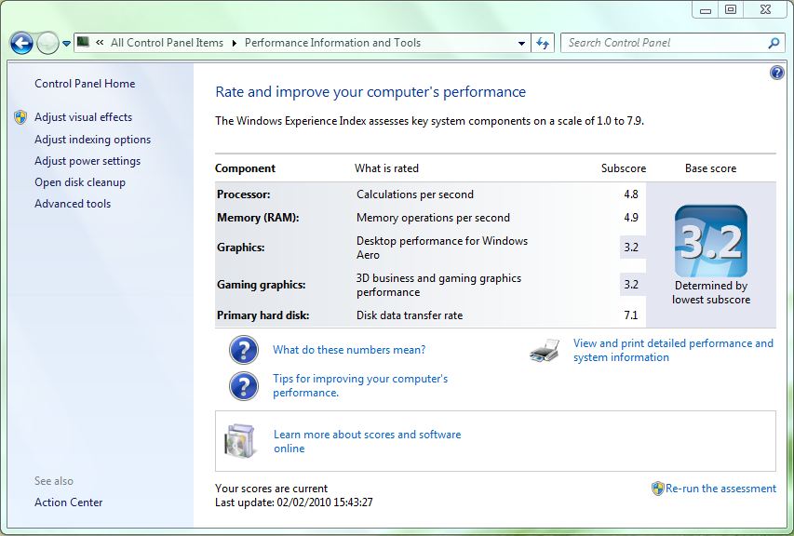Click the printer icon

click(x=545, y=350)
